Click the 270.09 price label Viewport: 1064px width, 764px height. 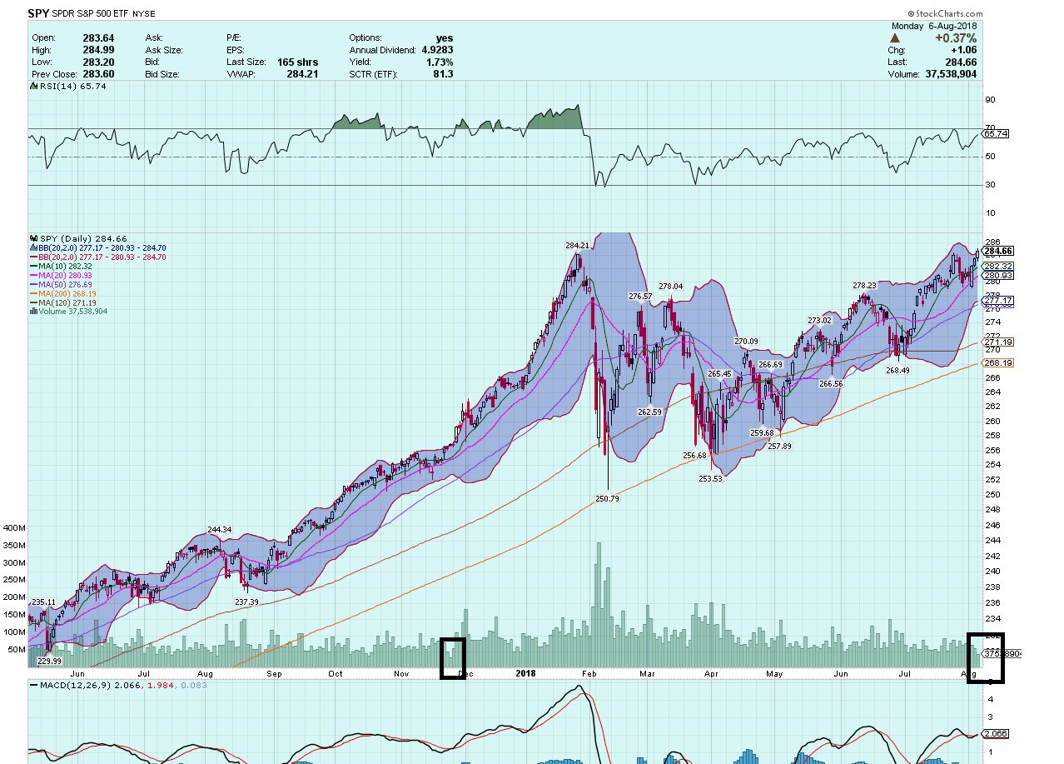746,342
